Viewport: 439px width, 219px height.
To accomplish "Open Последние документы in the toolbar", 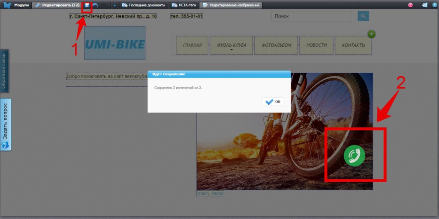I will [x=144, y=5].
